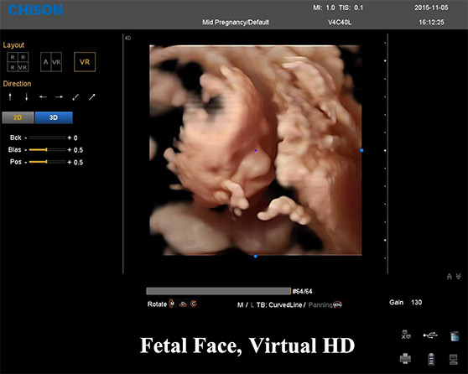Click the TB: CurvedLine label
This screenshot has width=468, height=374.
pyautogui.click(x=279, y=304)
